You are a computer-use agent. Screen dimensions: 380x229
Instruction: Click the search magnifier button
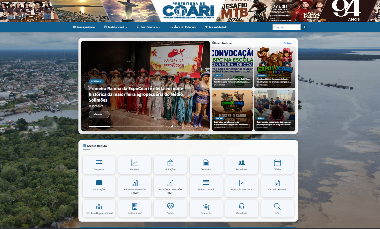click(x=304, y=27)
